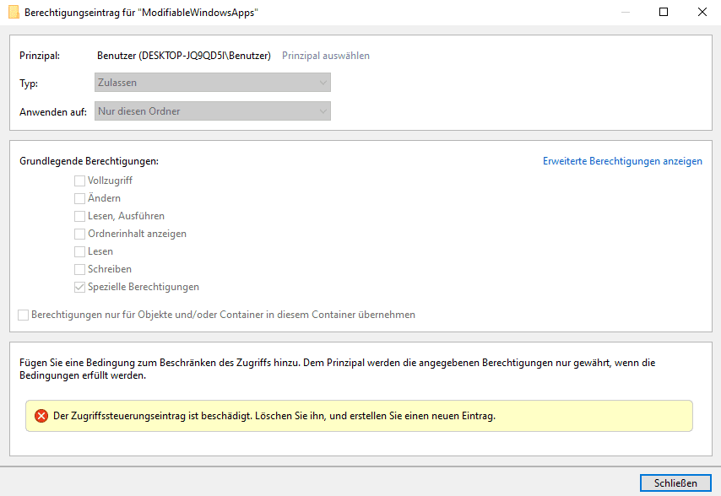Uncheck Spezielle Berechtigungen checkbox

[x=79, y=287]
